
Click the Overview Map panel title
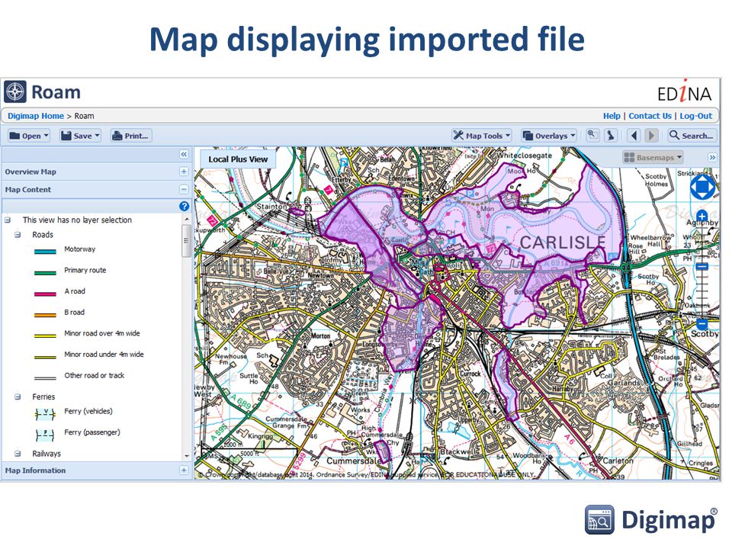(30, 172)
